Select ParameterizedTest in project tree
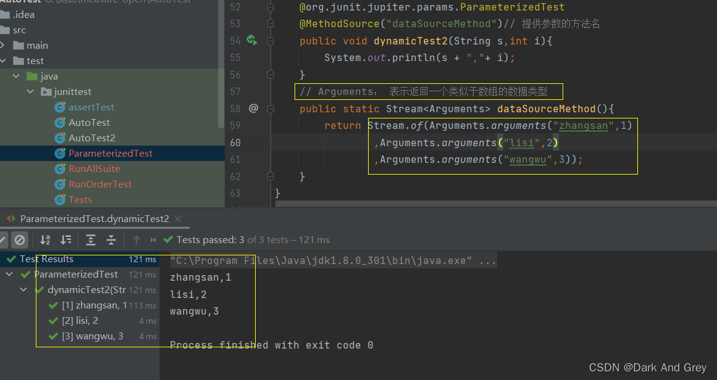This screenshot has height=380, width=717. 112,154
